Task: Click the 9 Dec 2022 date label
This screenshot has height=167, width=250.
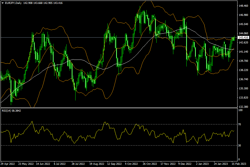Action: point(185,164)
